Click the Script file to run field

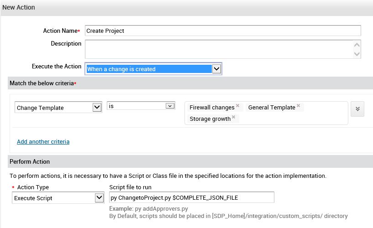192,197
